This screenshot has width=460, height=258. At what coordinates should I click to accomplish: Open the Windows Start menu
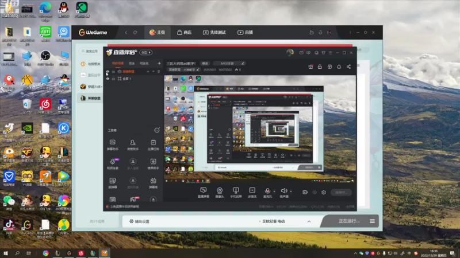click(x=6, y=253)
